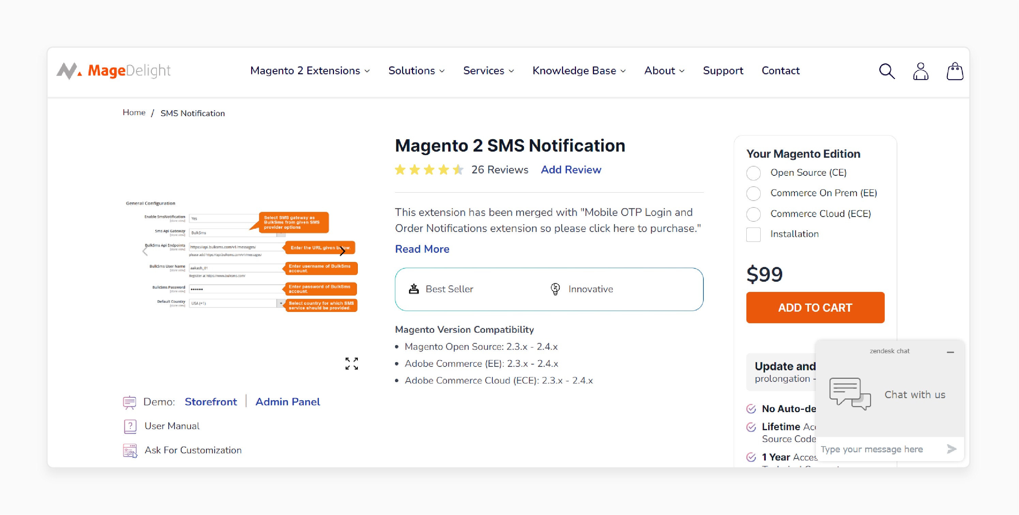Screen dimensions: 1019x515
Task: Click the Demo presentation board icon
Action: pyautogui.click(x=130, y=402)
